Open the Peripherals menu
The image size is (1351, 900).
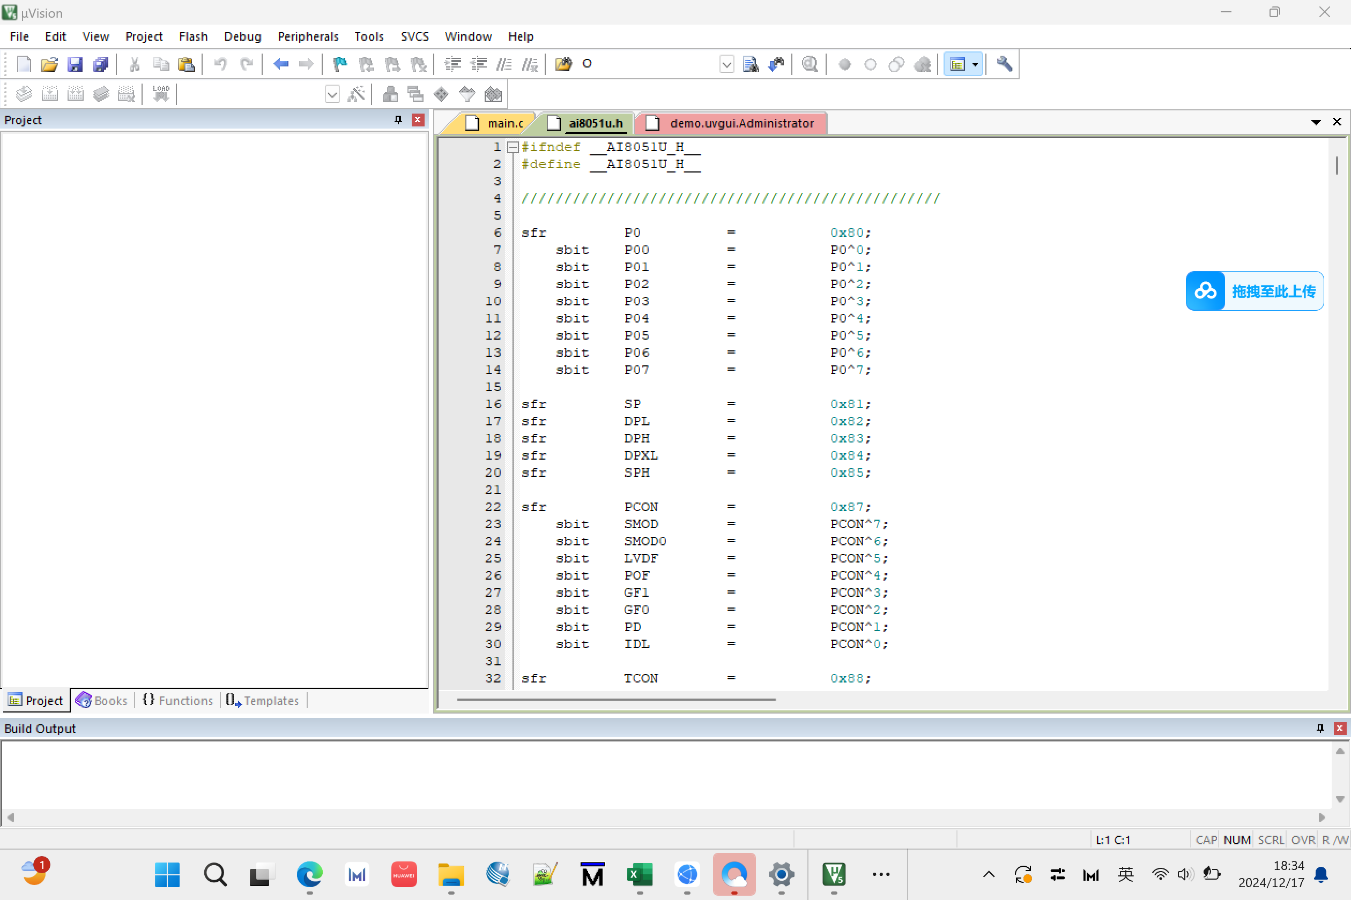pos(308,36)
